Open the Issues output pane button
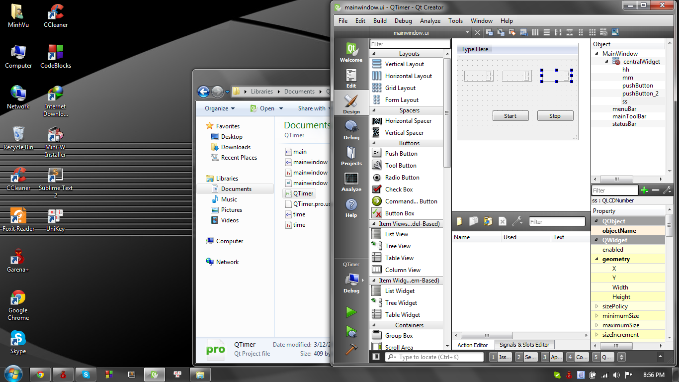This screenshot has width=679, height=382. [500, 357]
